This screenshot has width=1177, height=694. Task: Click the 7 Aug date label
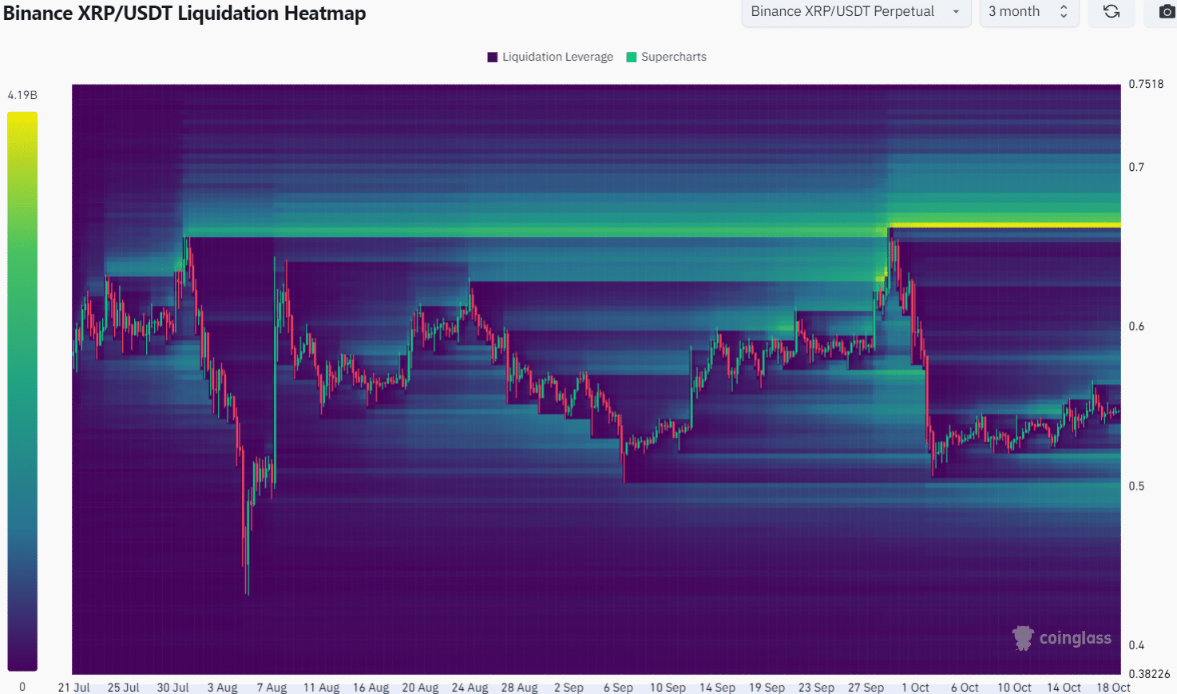[271, 687]
